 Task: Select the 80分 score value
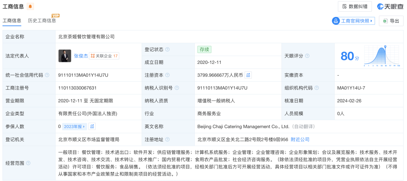[x=350, y=56]
